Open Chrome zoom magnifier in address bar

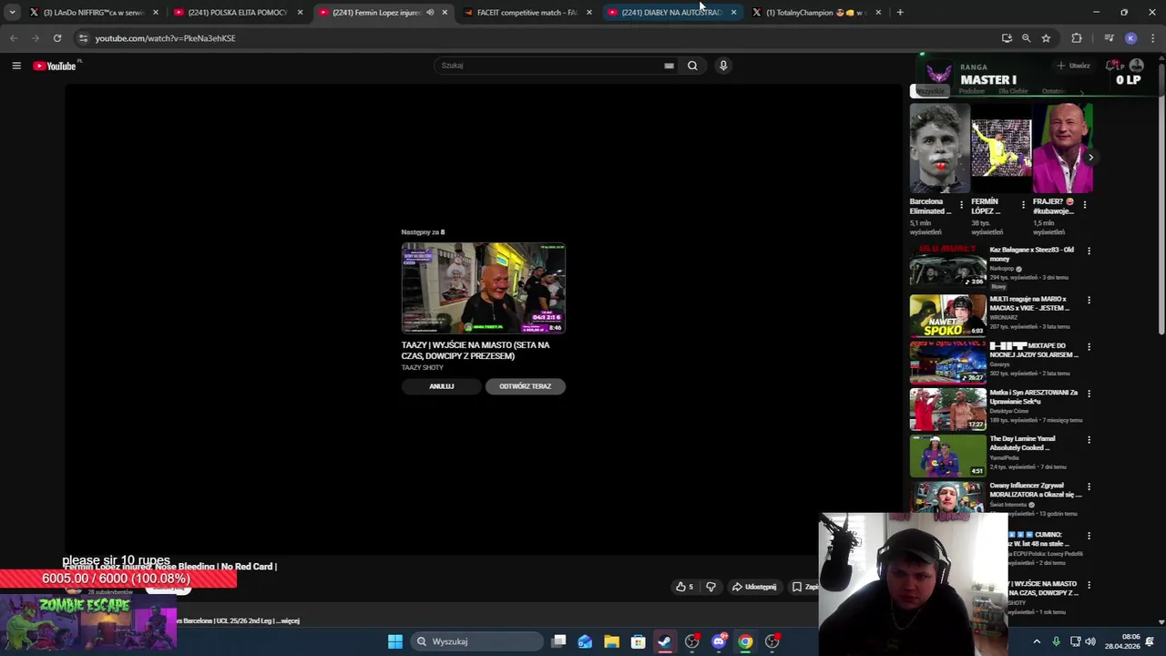tap(1026, 38)
